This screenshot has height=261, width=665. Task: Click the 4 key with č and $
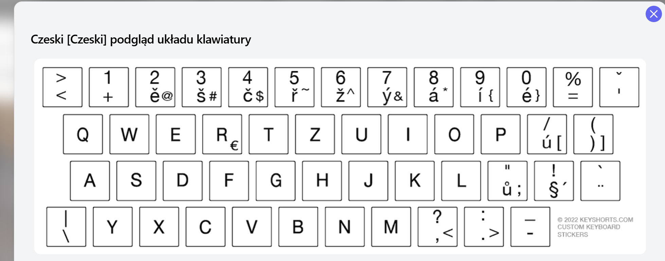(x=248, y=87)
